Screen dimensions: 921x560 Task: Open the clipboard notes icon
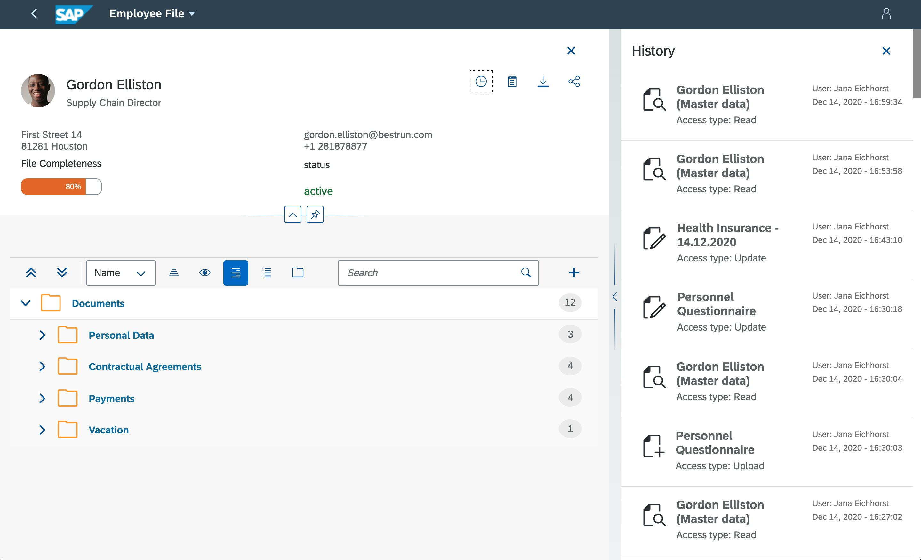pos(512,82)
